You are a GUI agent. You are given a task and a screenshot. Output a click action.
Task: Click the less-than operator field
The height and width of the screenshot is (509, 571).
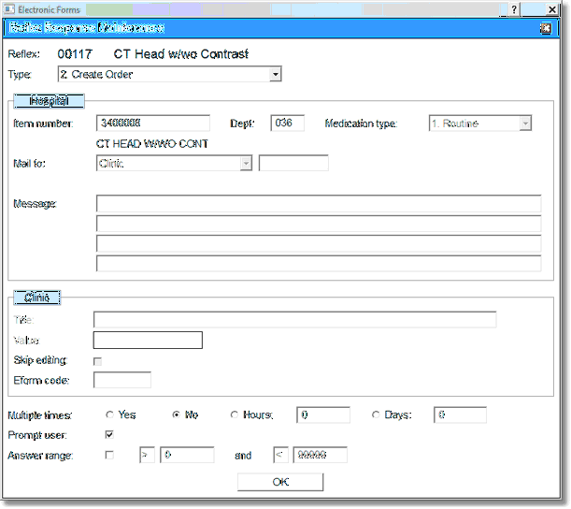point(280,455)
